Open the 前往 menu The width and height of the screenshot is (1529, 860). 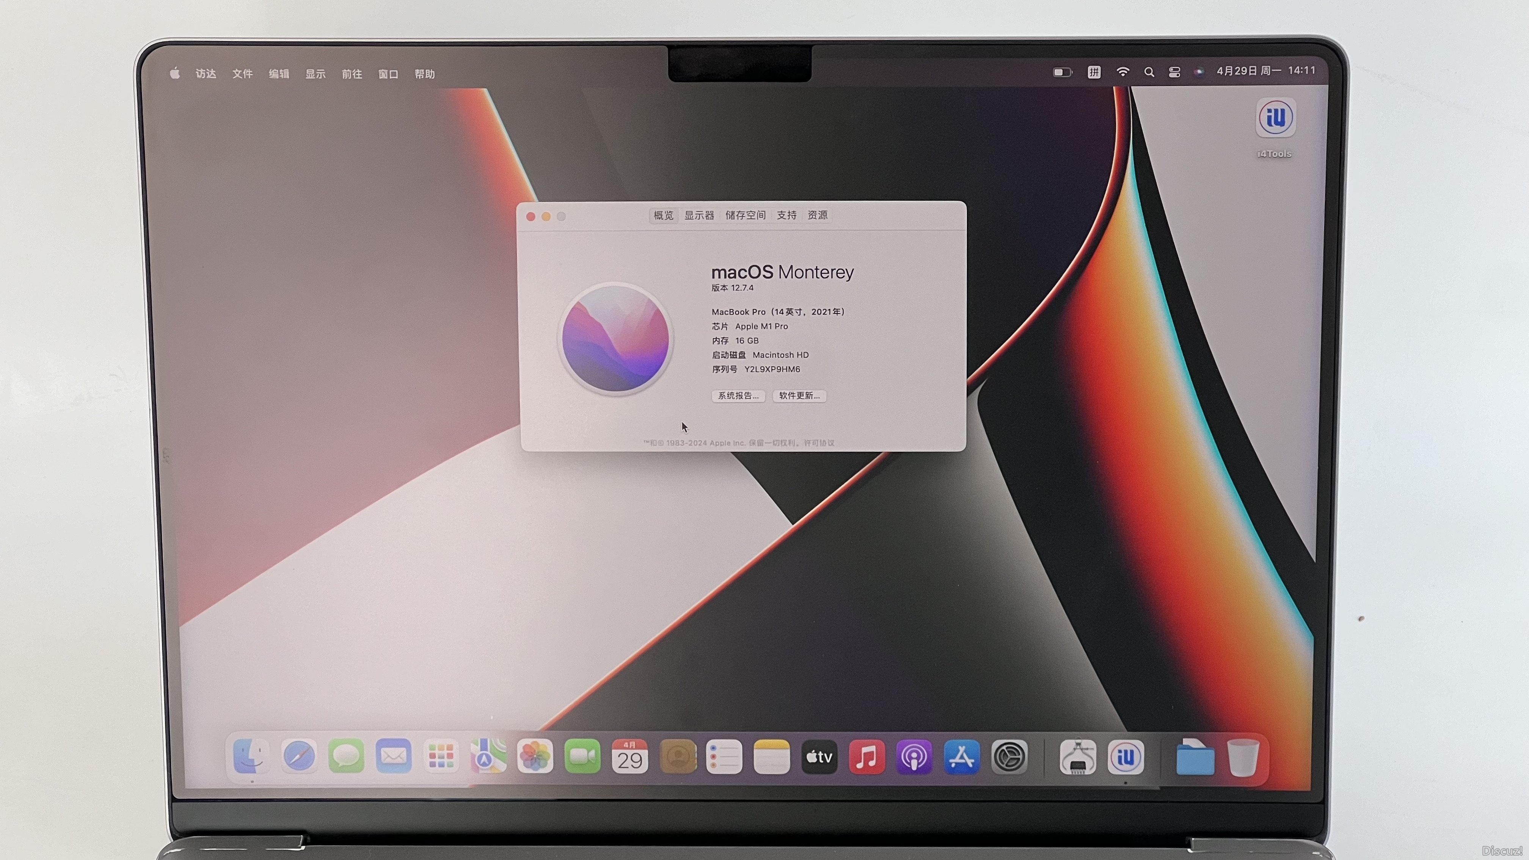pos(352,74)
